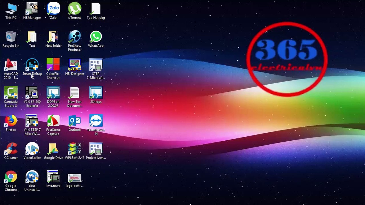This screenshot has height=205, width=365.
Task: Open Outlook shortcut
Action: [74, 123]
